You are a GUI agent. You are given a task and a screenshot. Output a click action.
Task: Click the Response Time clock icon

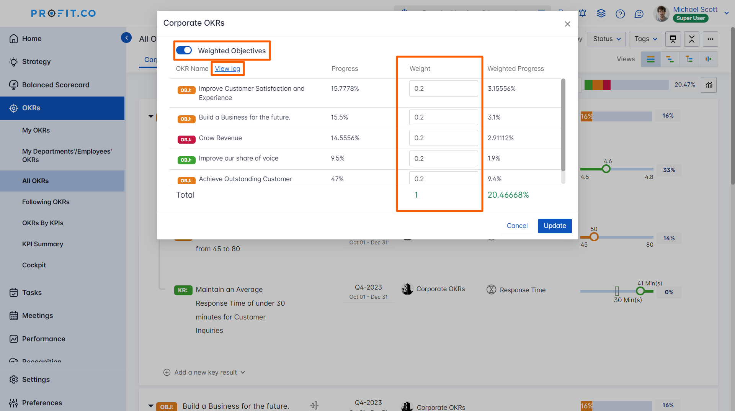492,290
